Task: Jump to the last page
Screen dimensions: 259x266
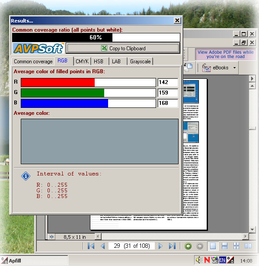Action: 173,246
